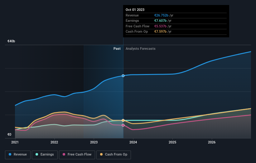Click the Past section label
Viewport: 256px width, 163px height.
117,49
